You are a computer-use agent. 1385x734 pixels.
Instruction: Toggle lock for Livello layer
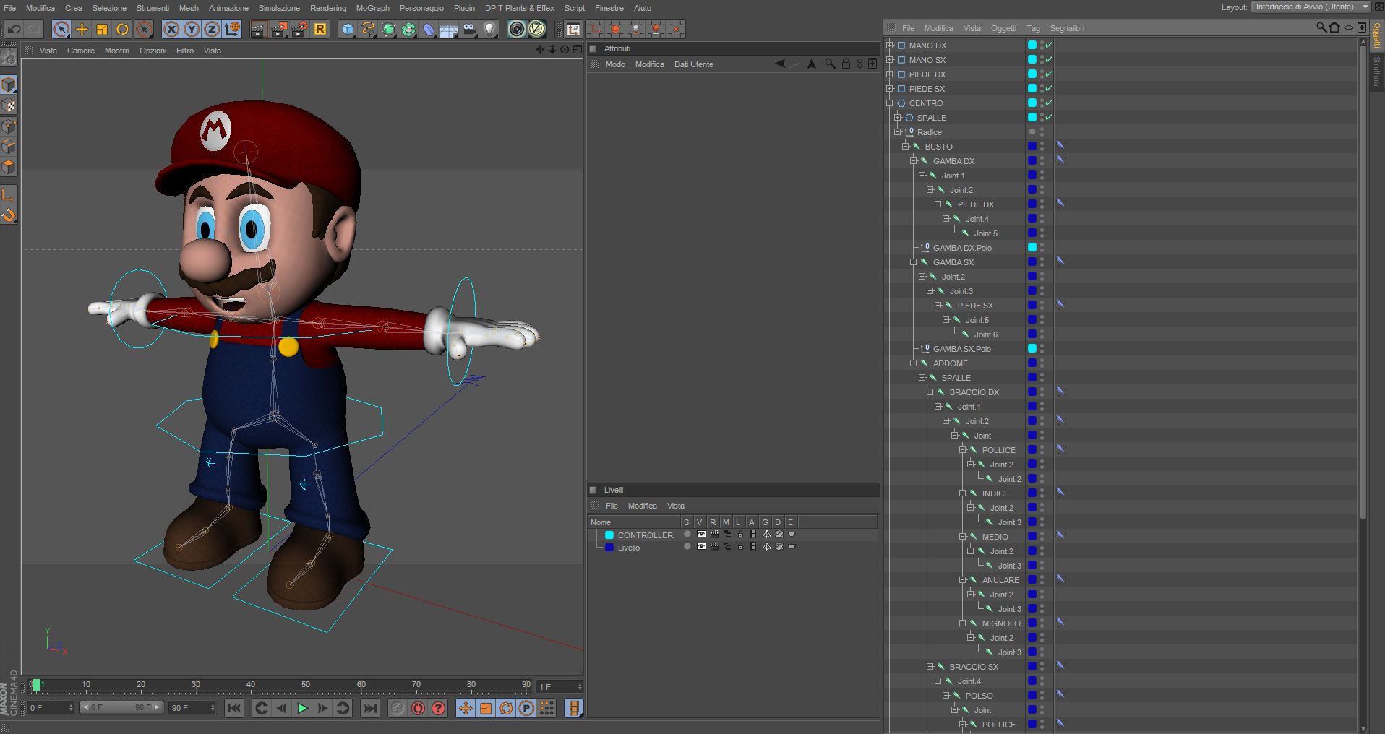(x=739, y=547)
